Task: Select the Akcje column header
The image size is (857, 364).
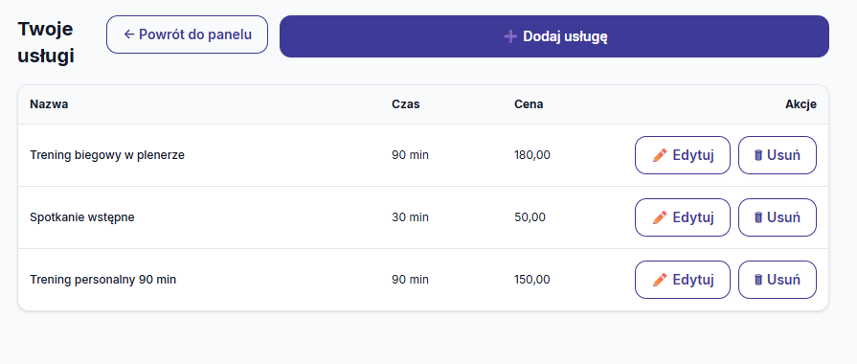Action: tap(801, 104)
